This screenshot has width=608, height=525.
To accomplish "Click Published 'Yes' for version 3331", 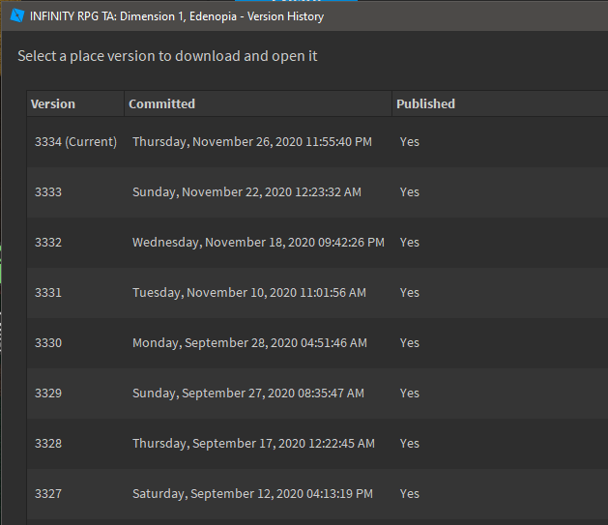I will pyautogui.click(x=410, y=293).
